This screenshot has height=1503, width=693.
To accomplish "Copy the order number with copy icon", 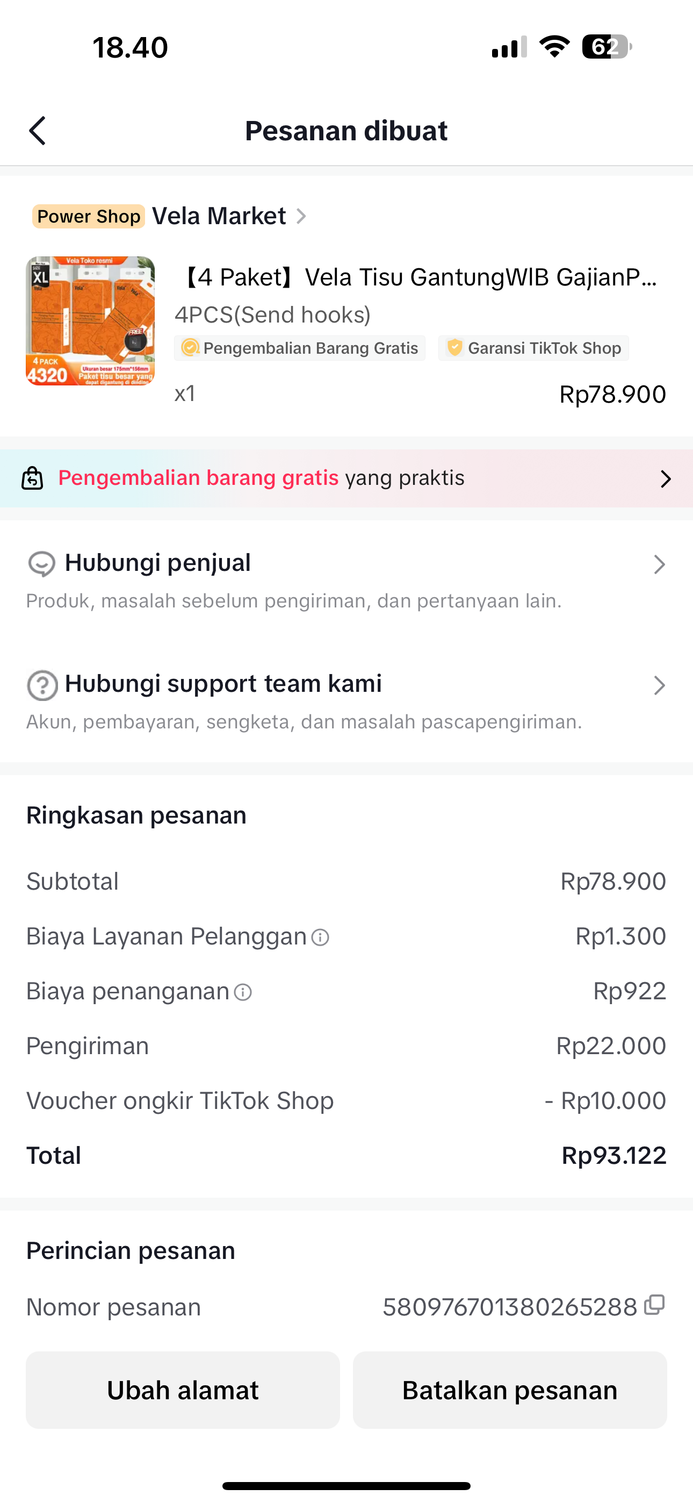I will pos(654,1305).
